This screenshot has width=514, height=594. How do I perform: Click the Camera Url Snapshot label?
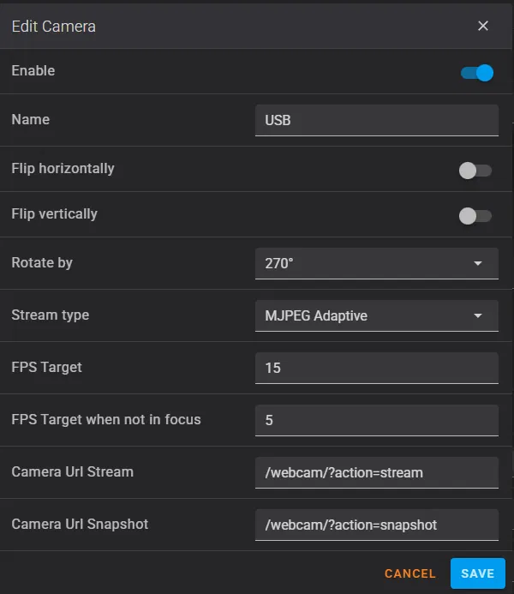click(x=79, y=524)
